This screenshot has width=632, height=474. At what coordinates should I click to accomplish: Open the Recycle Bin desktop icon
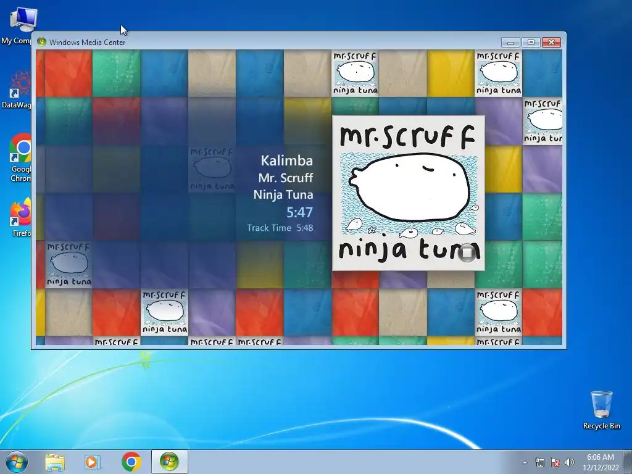[601, 410]
